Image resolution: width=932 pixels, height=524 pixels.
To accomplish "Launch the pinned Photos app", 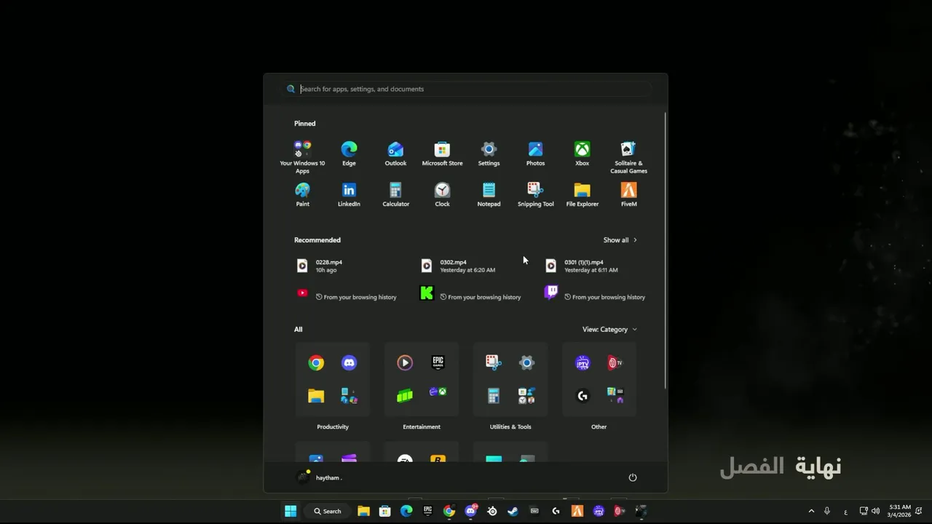I will click(535, 154).
